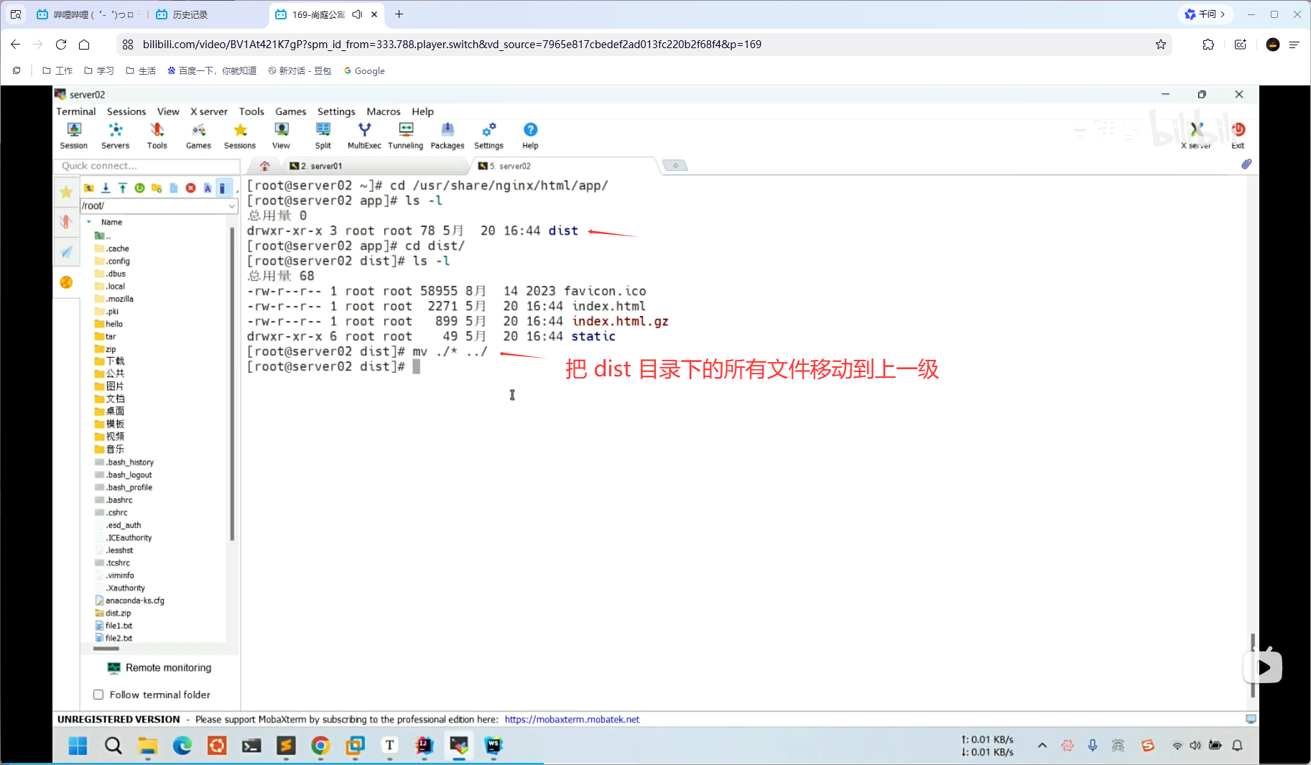Viewport: 1311px width, 765px height.
Task: Open the Google bookmark
Action: [364, 70]
